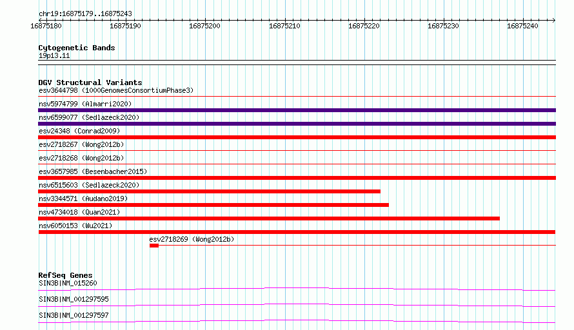Open the esv3657985 (Besenbacher2015) variant label
Screen dimensions: 574x330
[x=93, y=171]
